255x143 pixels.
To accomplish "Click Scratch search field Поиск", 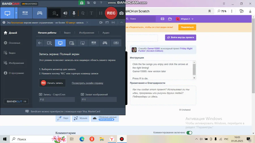I will (141, 19).
